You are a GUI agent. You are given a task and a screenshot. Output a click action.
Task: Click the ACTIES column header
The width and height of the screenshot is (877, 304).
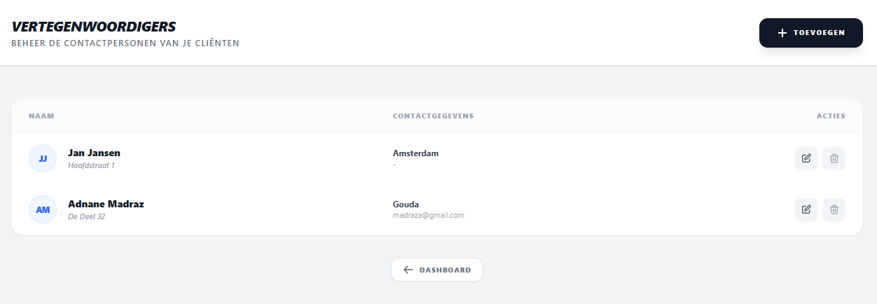tap(831, 116)
